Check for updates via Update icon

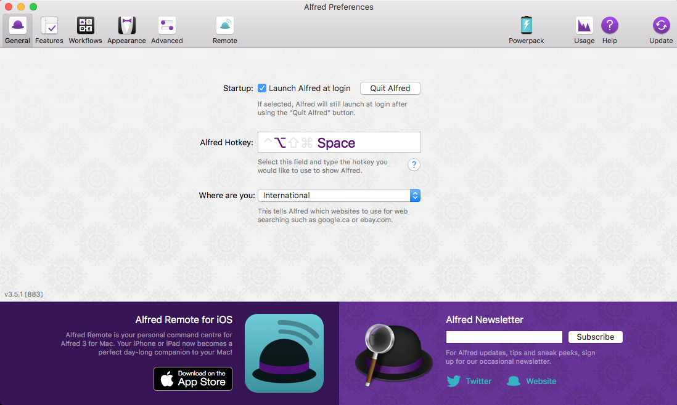pyautogui.click(x=660, y=30)
